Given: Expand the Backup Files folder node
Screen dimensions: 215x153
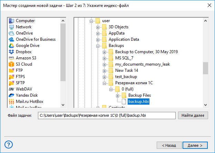Looking at the screenshot, I should click(118, 96).
